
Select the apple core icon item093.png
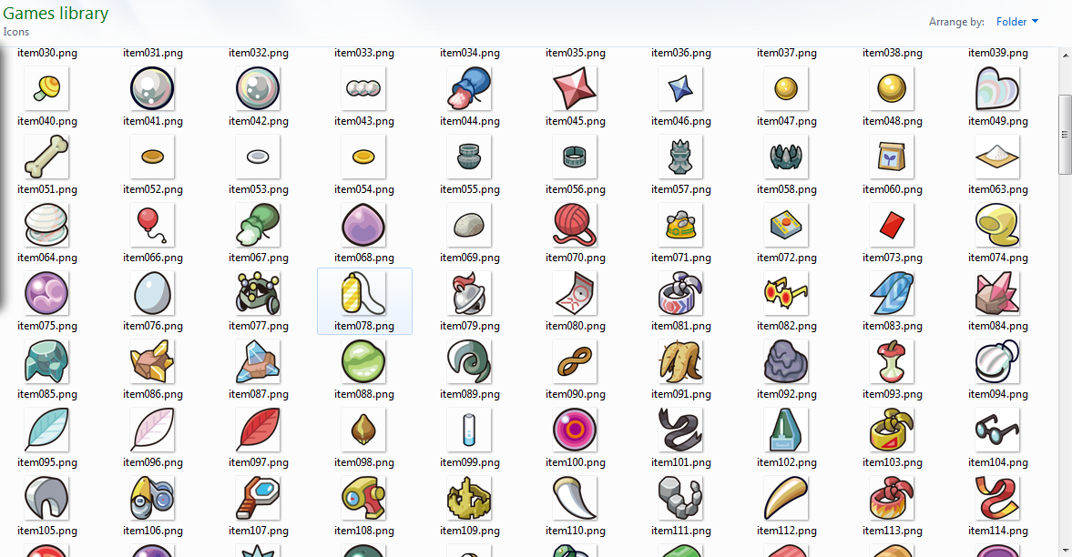tap(893, 361)
